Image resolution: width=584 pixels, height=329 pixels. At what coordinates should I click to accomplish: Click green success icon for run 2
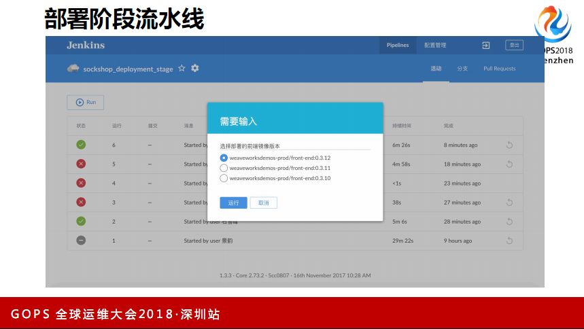81,222
